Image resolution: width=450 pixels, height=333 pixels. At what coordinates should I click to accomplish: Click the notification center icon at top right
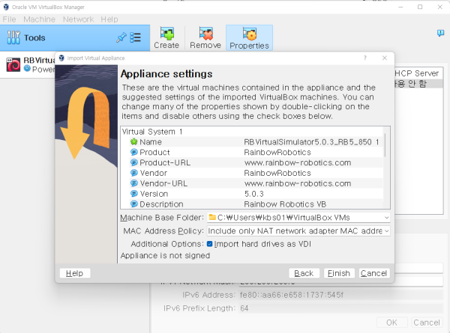coord(440,33)
